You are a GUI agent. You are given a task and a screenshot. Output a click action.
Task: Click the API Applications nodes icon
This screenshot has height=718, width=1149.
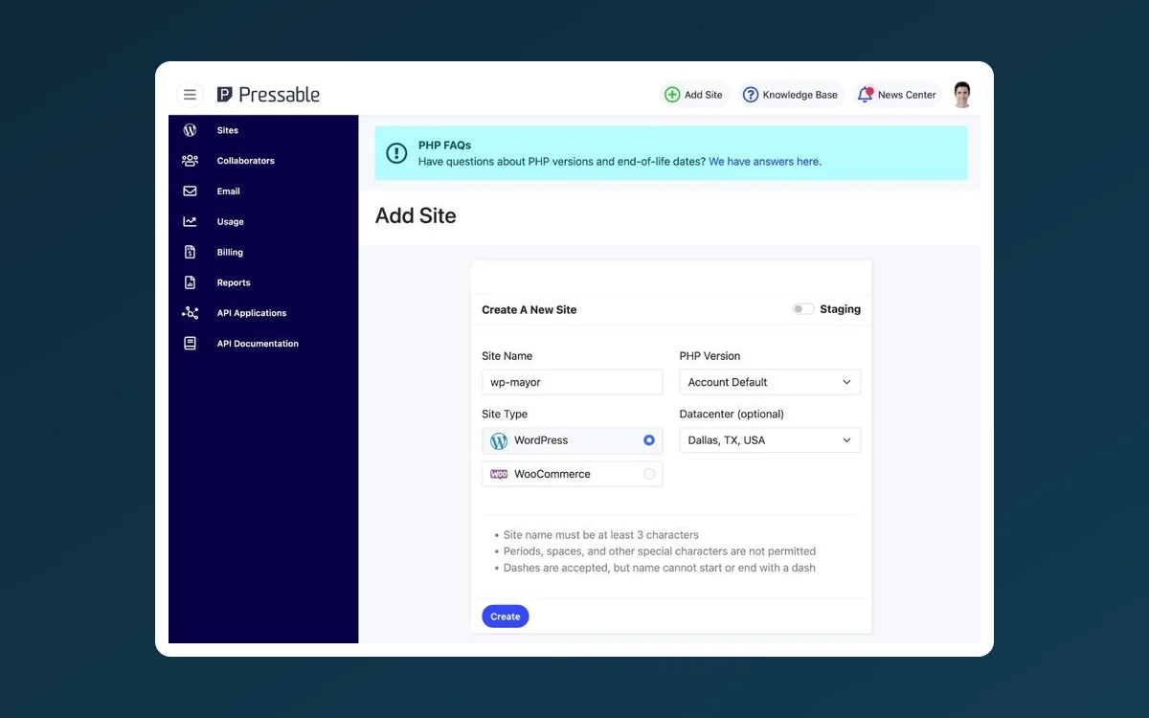[190, 313]
